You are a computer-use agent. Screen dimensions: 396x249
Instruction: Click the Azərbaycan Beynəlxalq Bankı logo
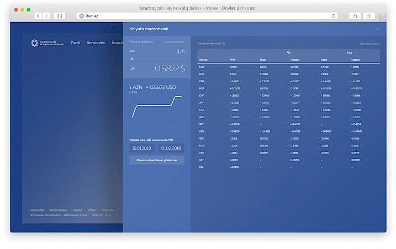coord(47,43)
